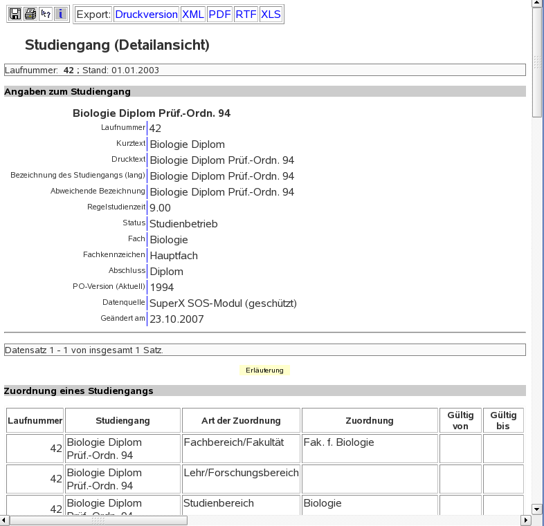
Task: Click the vertical scrollbar thumb
Action: (537, 62)
